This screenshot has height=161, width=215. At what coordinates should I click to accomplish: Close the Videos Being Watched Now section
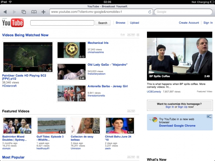(x=138, y=35)
